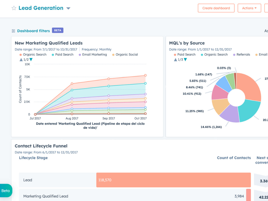Open the Lead Generation dashboard selector dropdown
The image size is (268, 201).
tap(68, 8)
